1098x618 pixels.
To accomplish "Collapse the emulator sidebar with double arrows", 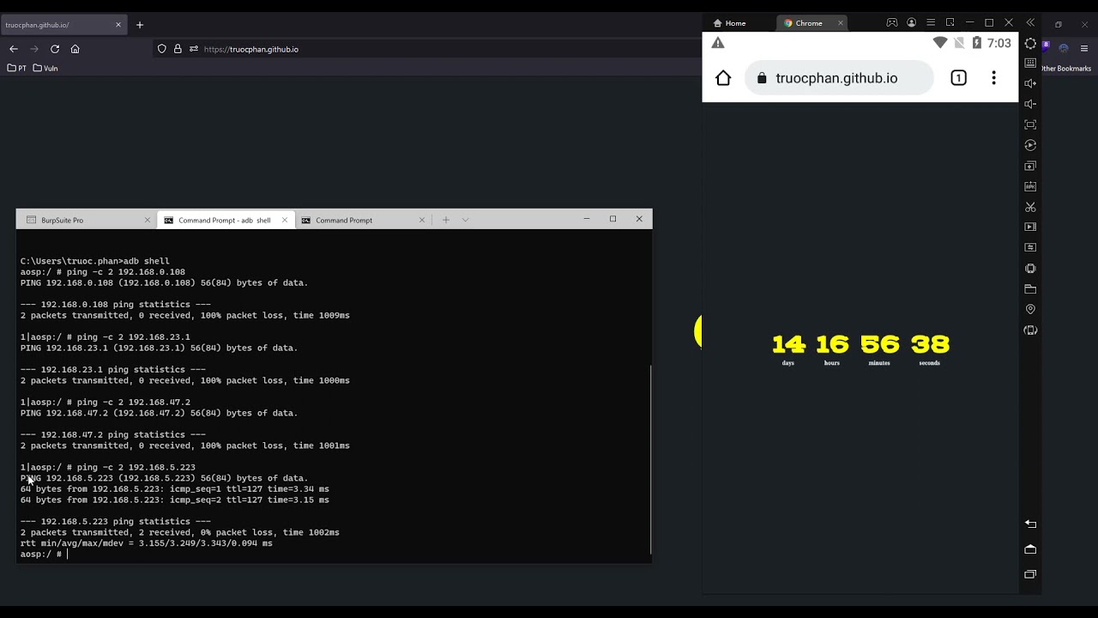I will (1030, 23).
